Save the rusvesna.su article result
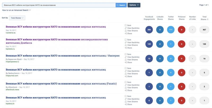212x108 pixels. coord(129,25)
